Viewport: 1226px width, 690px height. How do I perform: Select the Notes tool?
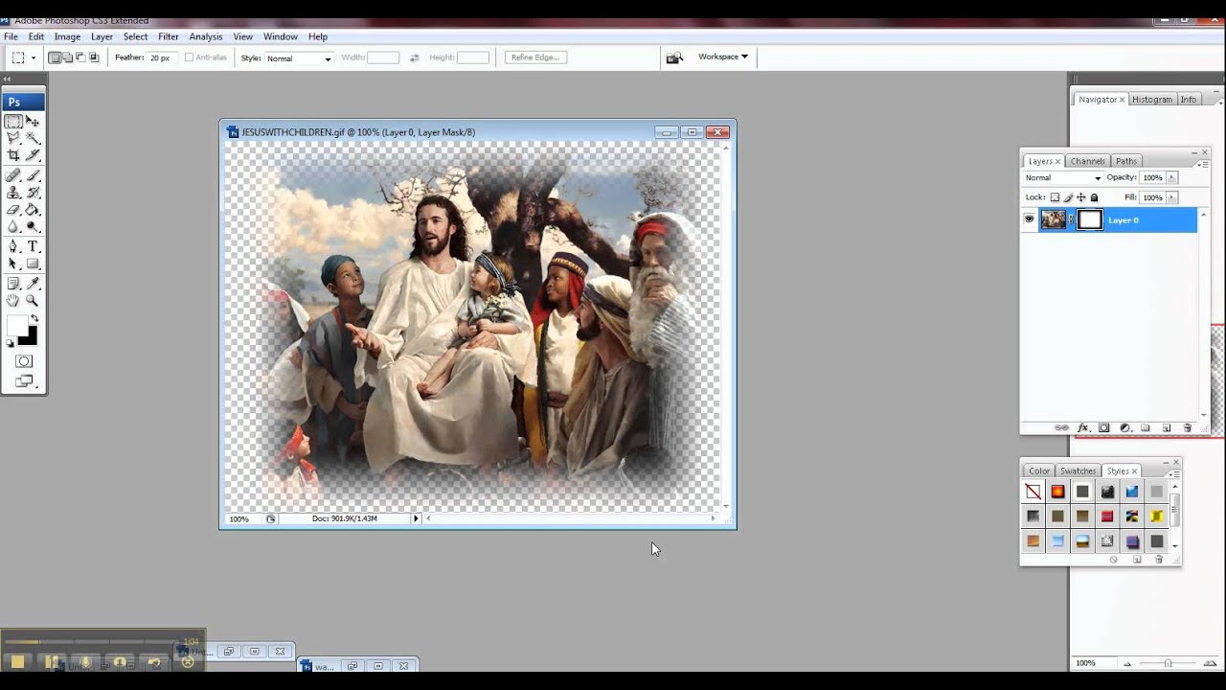(x=13, y=284)
